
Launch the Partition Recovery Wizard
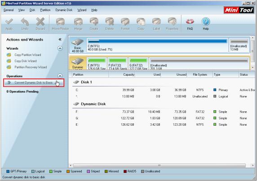[x=31, y=67]
